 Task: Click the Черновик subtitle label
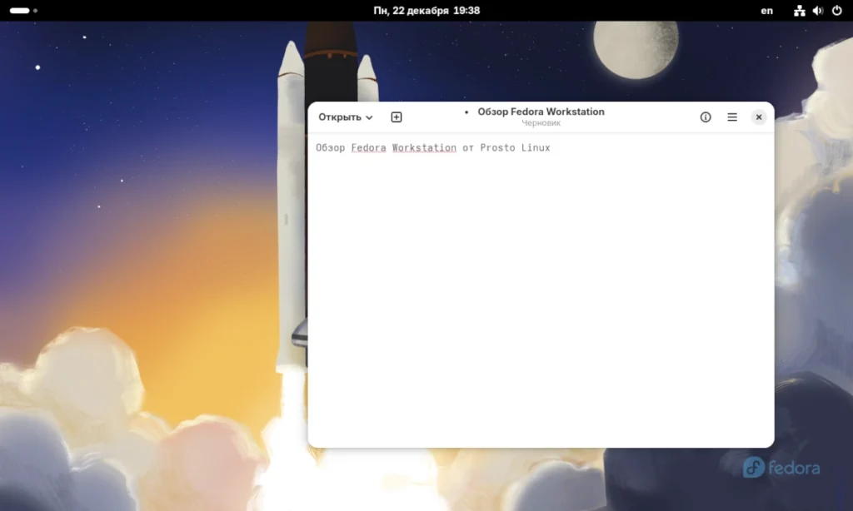coord(541,123)
